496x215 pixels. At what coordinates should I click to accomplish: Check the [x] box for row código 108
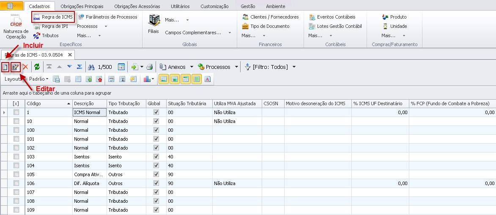[x=16, y=201]
